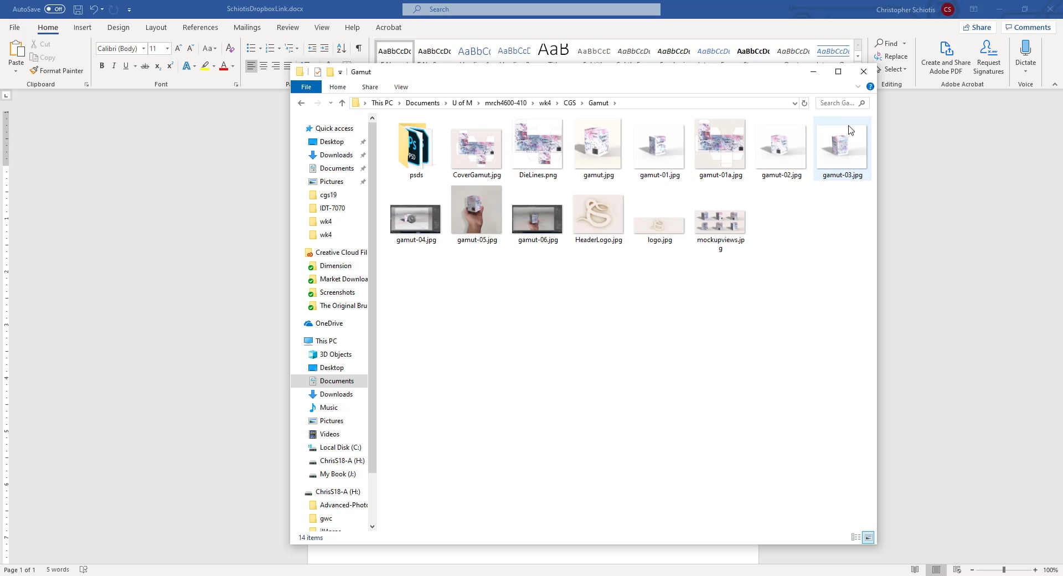
Task: Click the Undo arrow in title bar
Action: click(94, 9)
